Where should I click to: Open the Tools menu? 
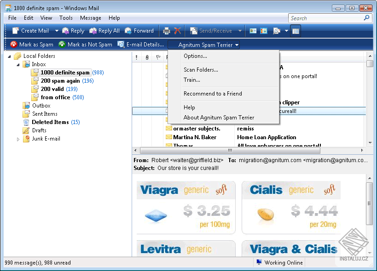coord(66,18)
